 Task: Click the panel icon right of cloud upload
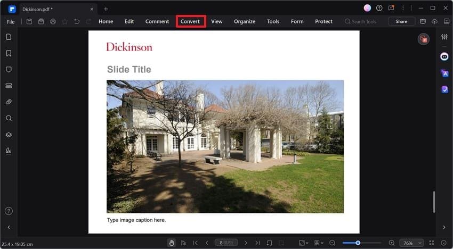pyautogui.click(x=447, y=21)
